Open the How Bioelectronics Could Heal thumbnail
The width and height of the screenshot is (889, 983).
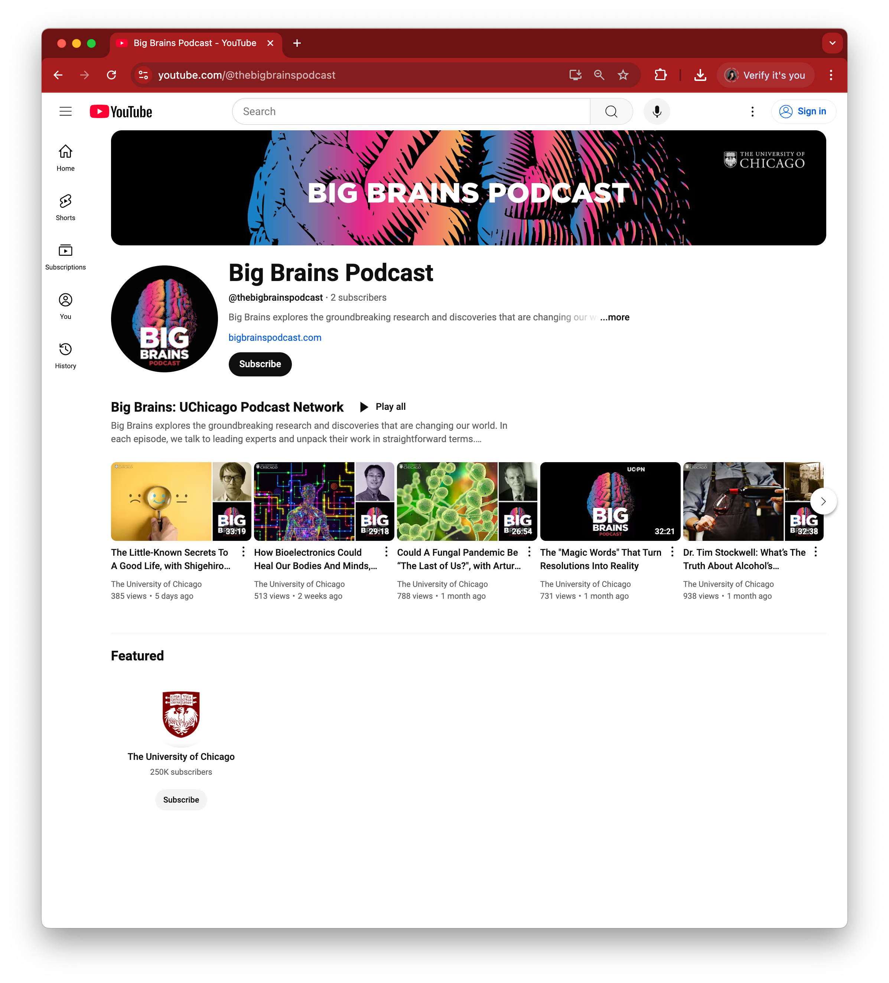click(x=324, y=502)
